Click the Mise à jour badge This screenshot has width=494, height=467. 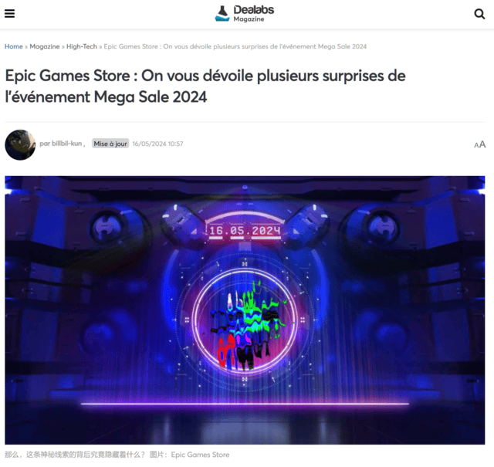pos(110,144)
